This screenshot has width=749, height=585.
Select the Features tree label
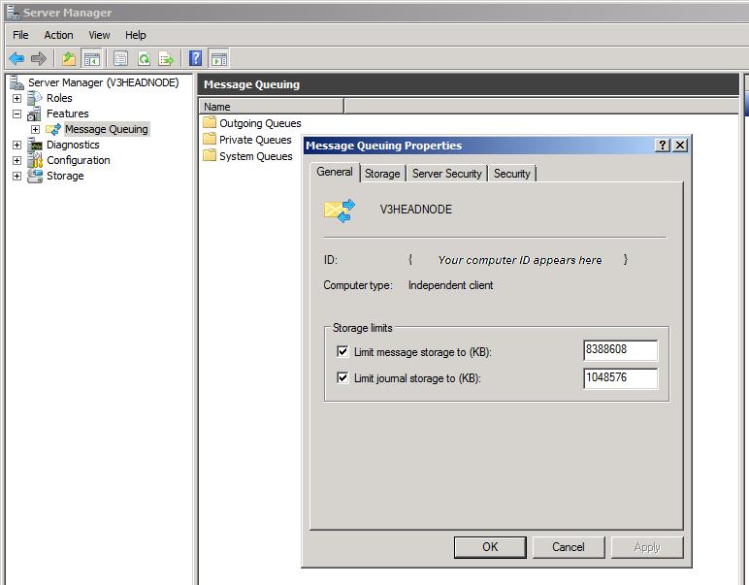[x=67, y=114]
